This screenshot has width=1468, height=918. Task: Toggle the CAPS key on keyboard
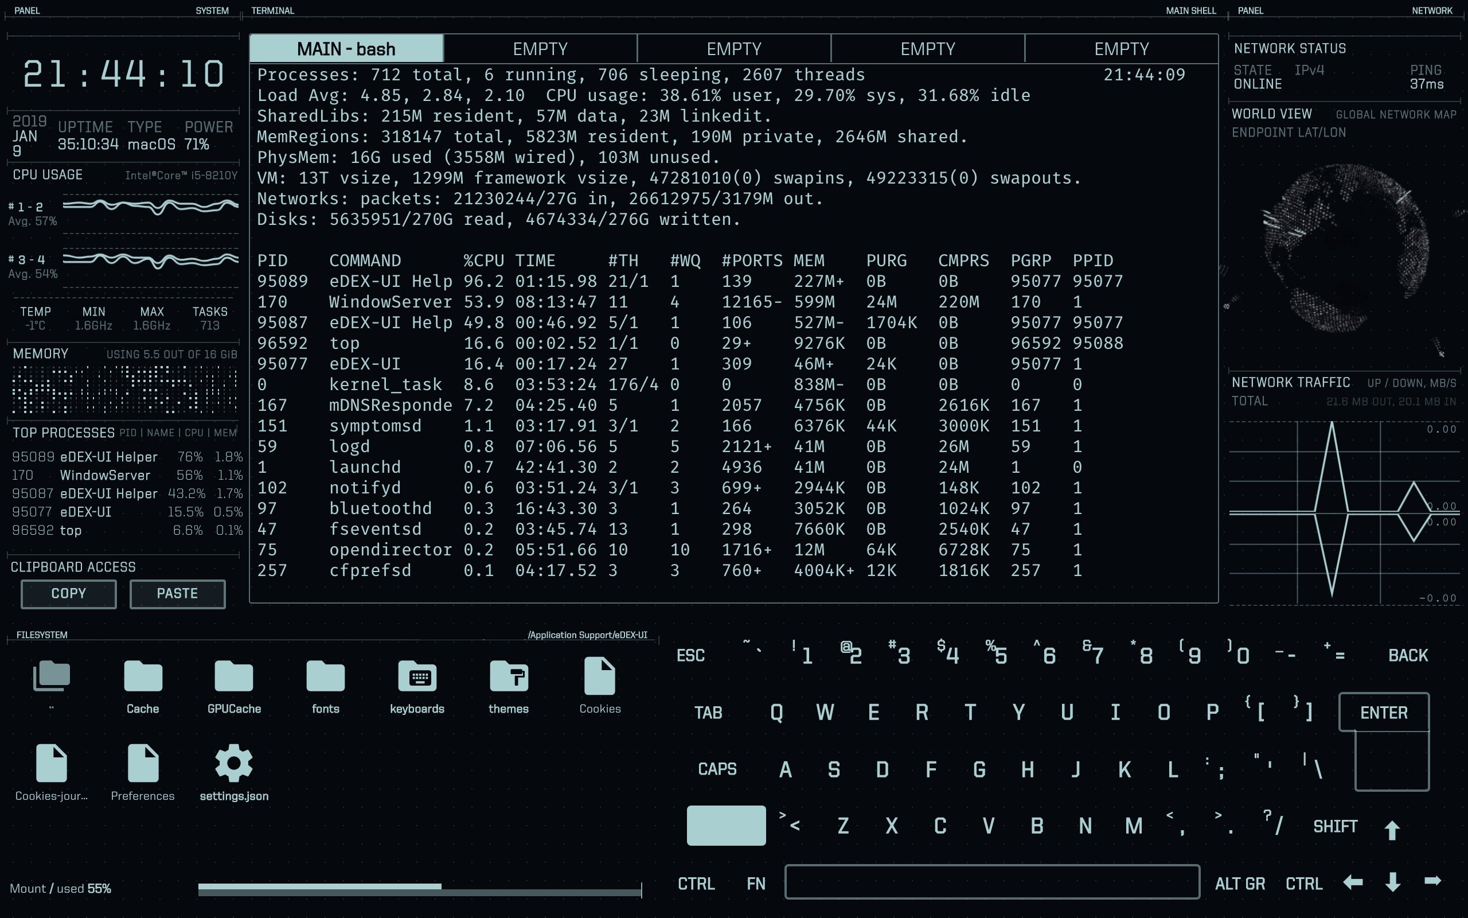click(717, 769)
